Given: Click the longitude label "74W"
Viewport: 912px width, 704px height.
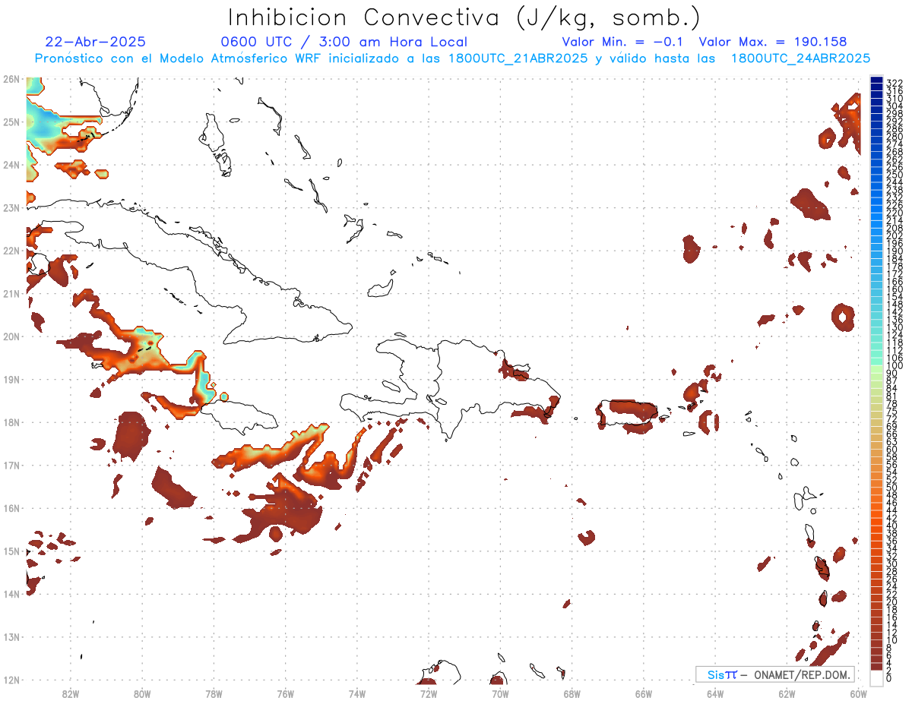Looking at the screenshot, I should pos(356,693).
